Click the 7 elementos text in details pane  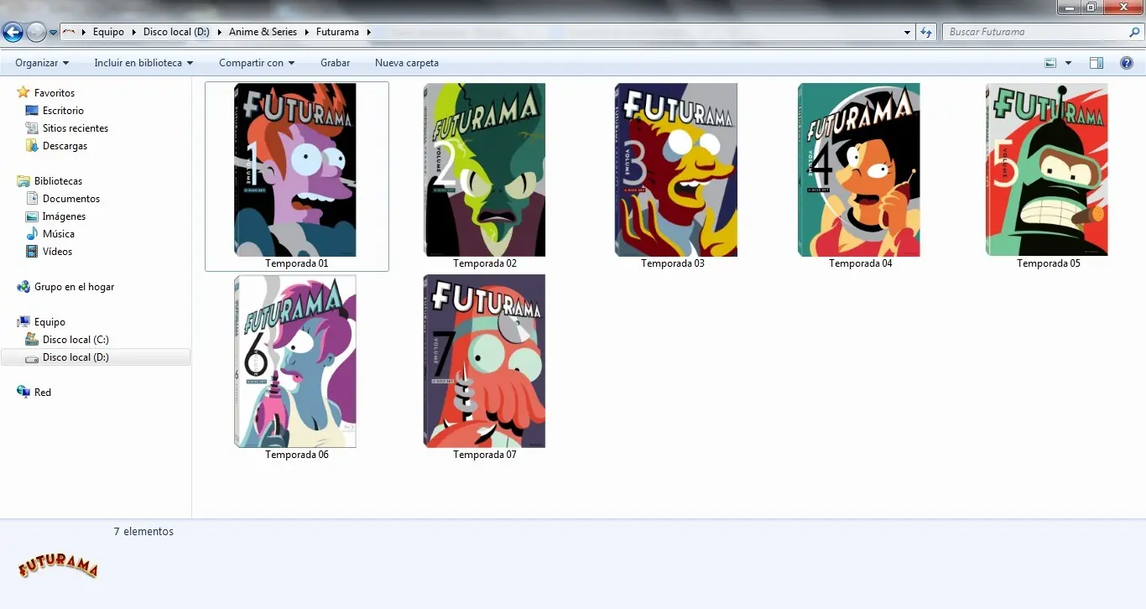coord(143,531)
